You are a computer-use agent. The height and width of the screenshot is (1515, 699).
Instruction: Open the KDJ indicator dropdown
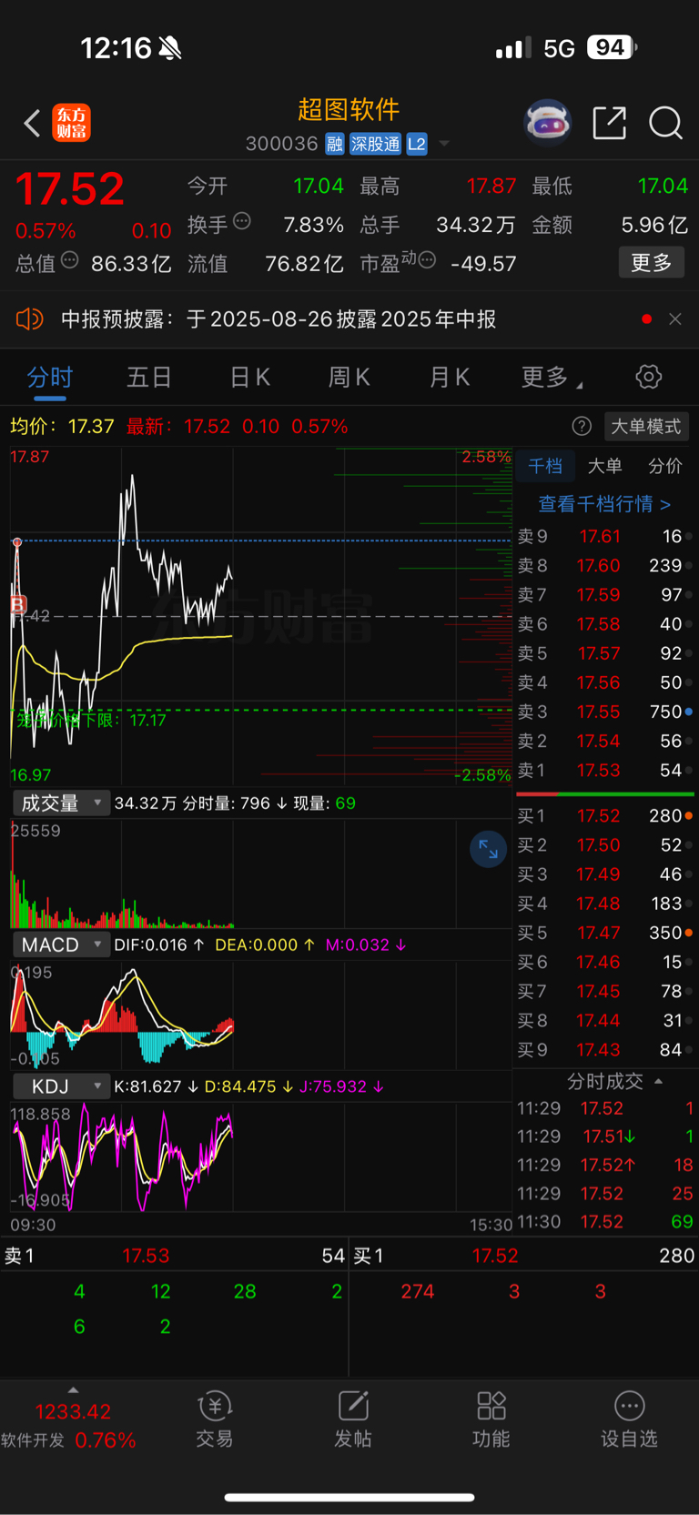tap(61, 1086)
